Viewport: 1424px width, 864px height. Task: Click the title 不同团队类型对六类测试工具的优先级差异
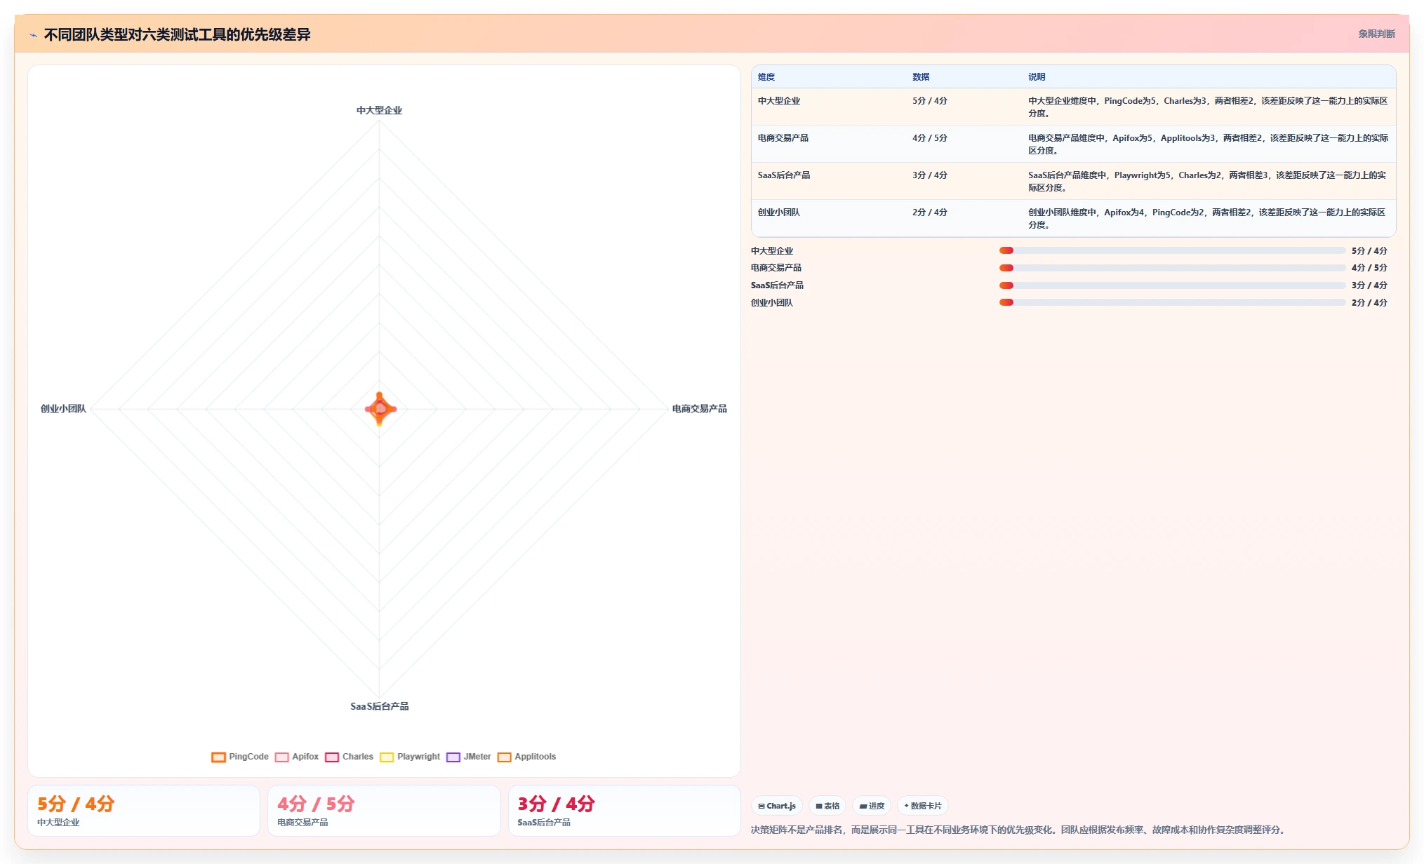[x=177, y=34]
